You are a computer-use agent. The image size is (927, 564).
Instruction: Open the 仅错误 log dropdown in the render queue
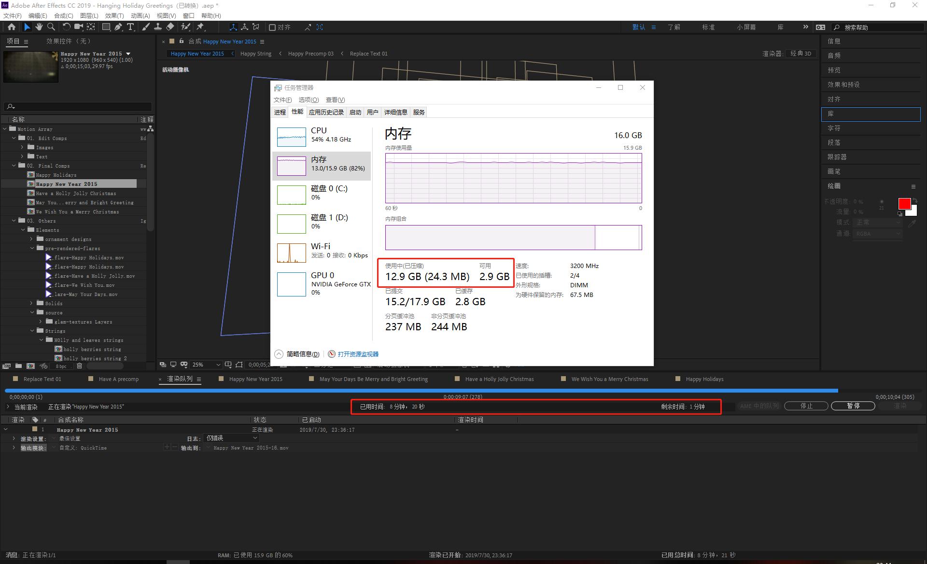tap(231, 438)
